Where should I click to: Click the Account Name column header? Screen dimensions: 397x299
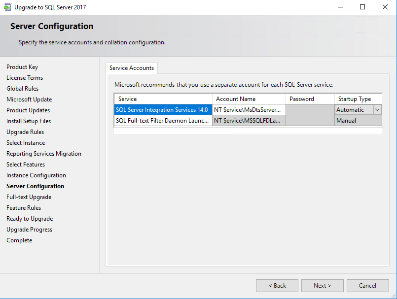249,99
